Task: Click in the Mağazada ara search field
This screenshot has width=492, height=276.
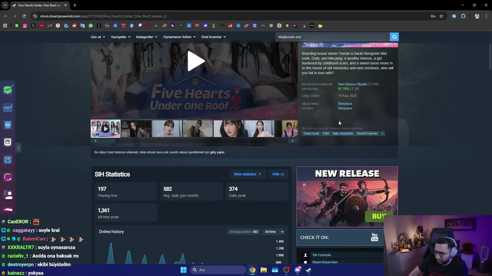Action: click(x=333, y=37)
